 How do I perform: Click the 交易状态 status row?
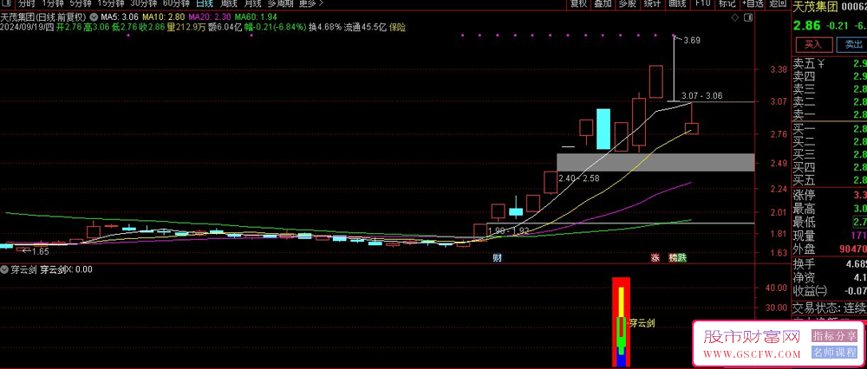pyautogui.click(x=830, y=307)
